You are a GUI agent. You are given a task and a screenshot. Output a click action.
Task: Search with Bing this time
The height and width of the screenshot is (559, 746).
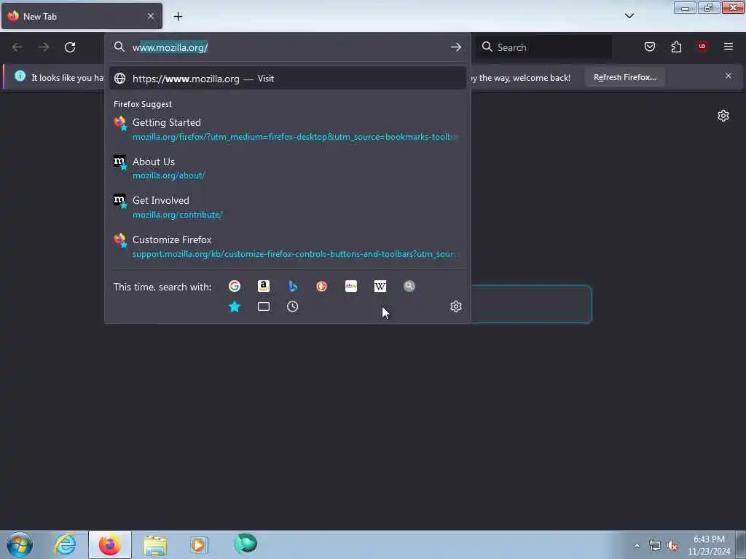293,286
